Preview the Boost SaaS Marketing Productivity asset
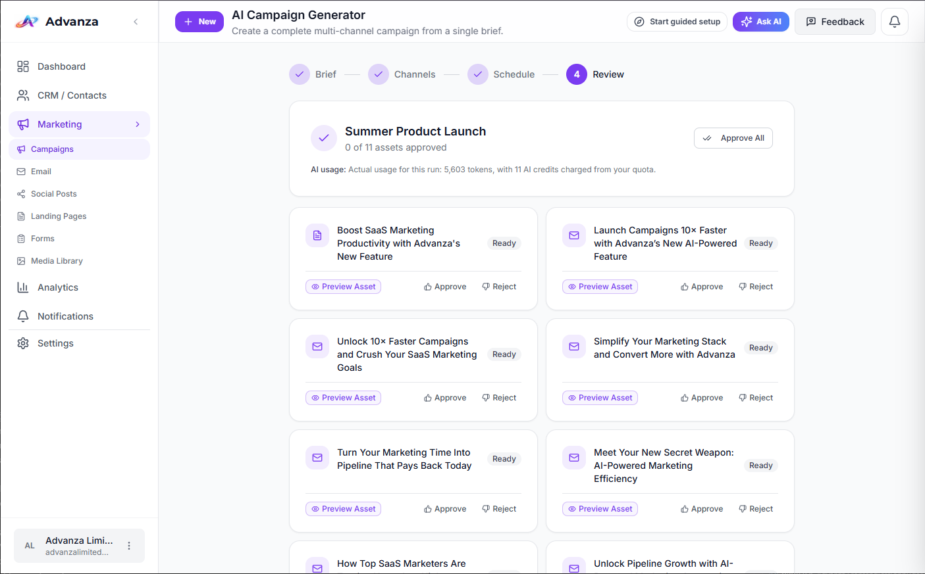 tap(343, 287)
